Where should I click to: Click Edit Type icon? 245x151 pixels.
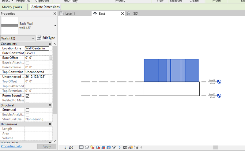point(39,38)
